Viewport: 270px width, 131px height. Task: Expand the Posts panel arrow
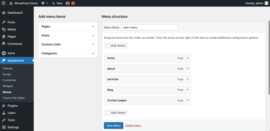pyautogui.click(x=93, y=35)
